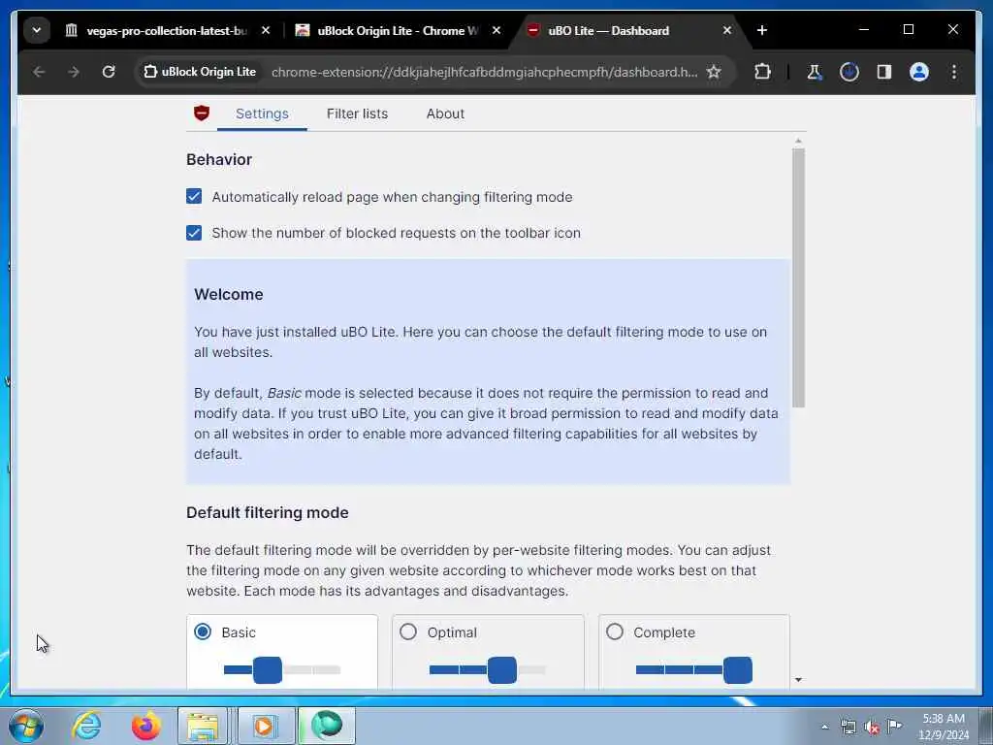Open the About tab
The image size is (993, 745).
tap(445, 113)
